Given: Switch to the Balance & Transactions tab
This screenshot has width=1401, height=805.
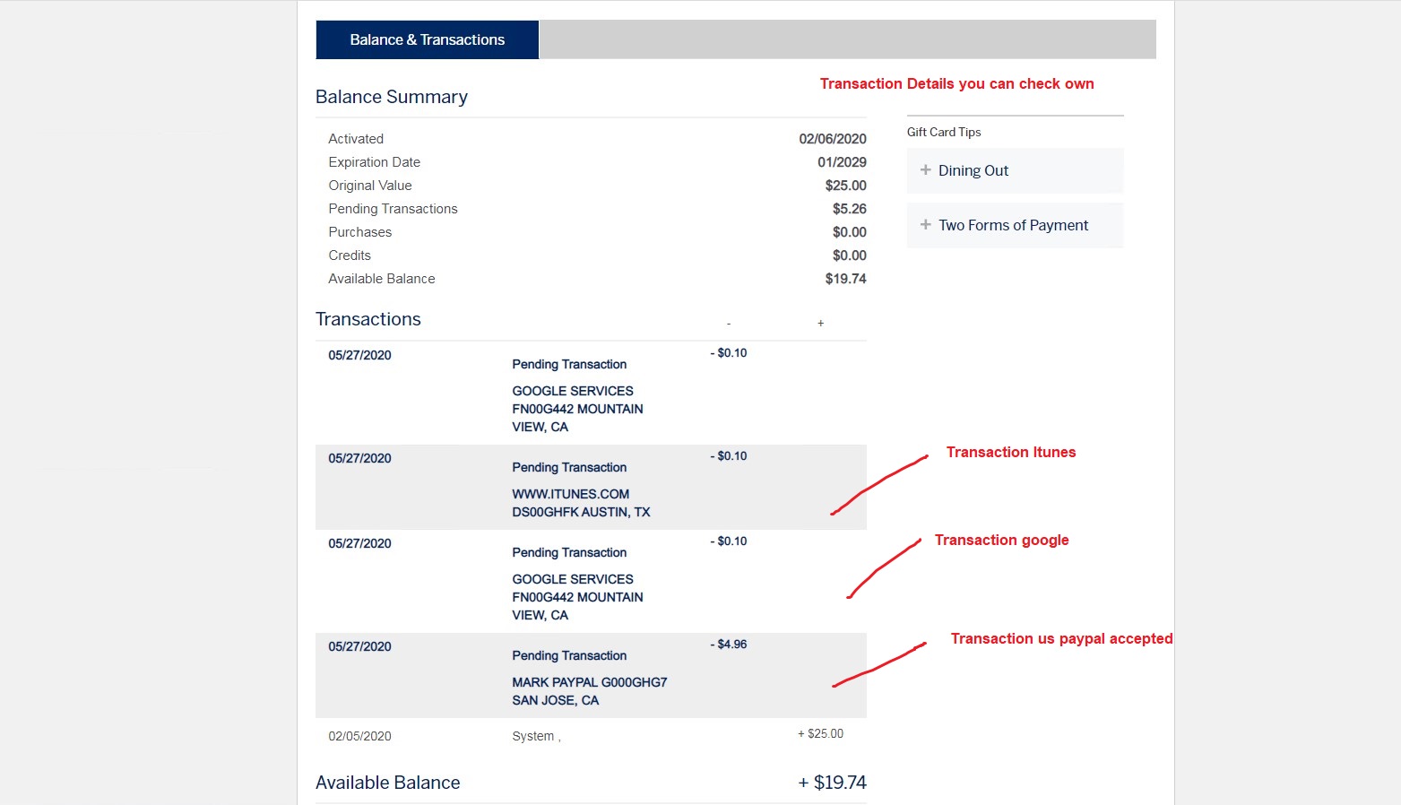Looking at the screenshot, I should (x=427, y=39).
